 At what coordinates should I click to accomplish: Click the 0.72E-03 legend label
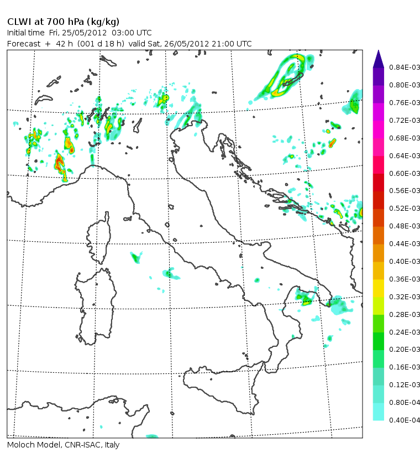click(405, 121)
